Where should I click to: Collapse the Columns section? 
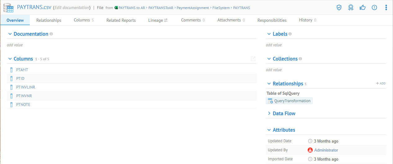[10, 59]
